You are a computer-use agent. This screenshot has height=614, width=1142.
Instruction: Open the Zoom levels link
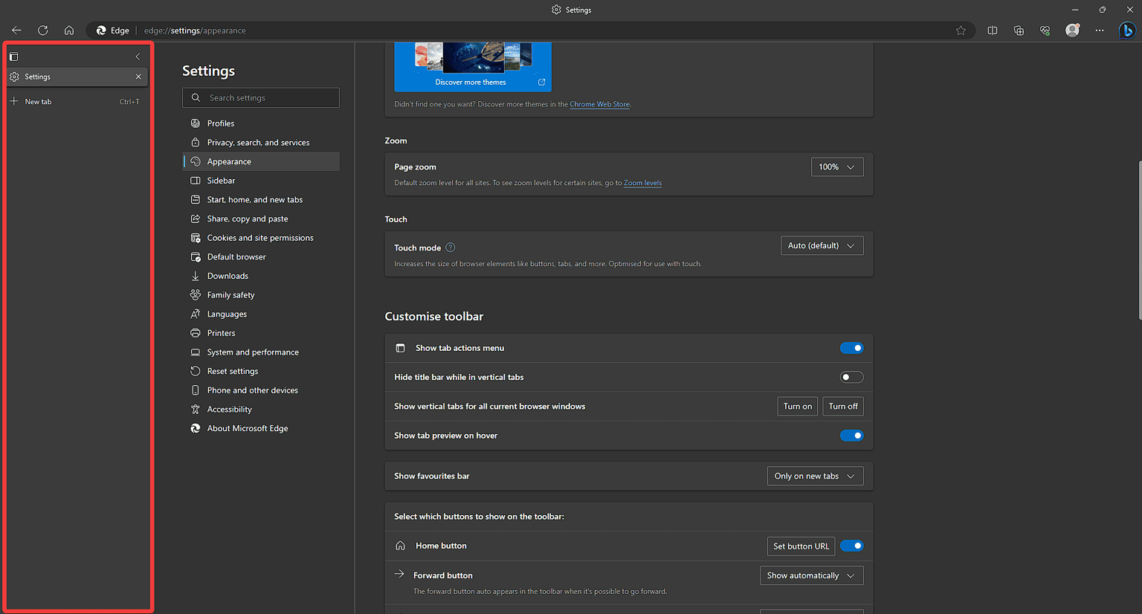click(x=642, y=183)
